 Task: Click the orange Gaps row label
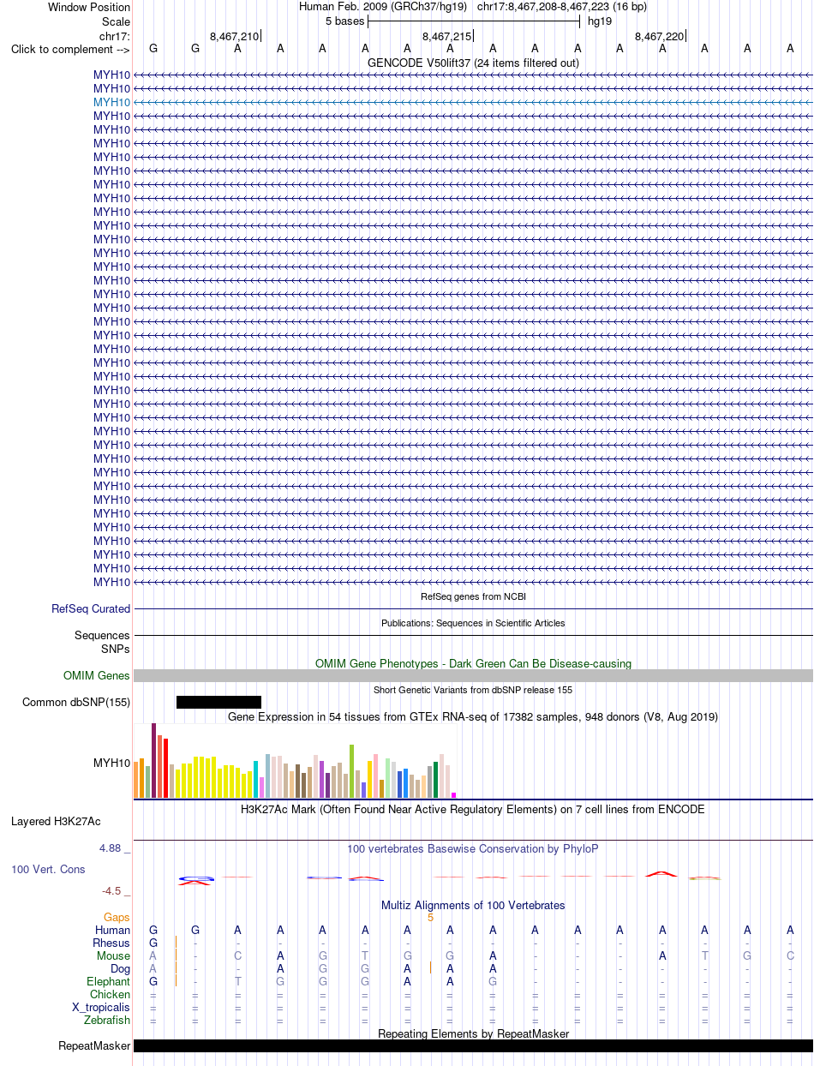(117, 917)
